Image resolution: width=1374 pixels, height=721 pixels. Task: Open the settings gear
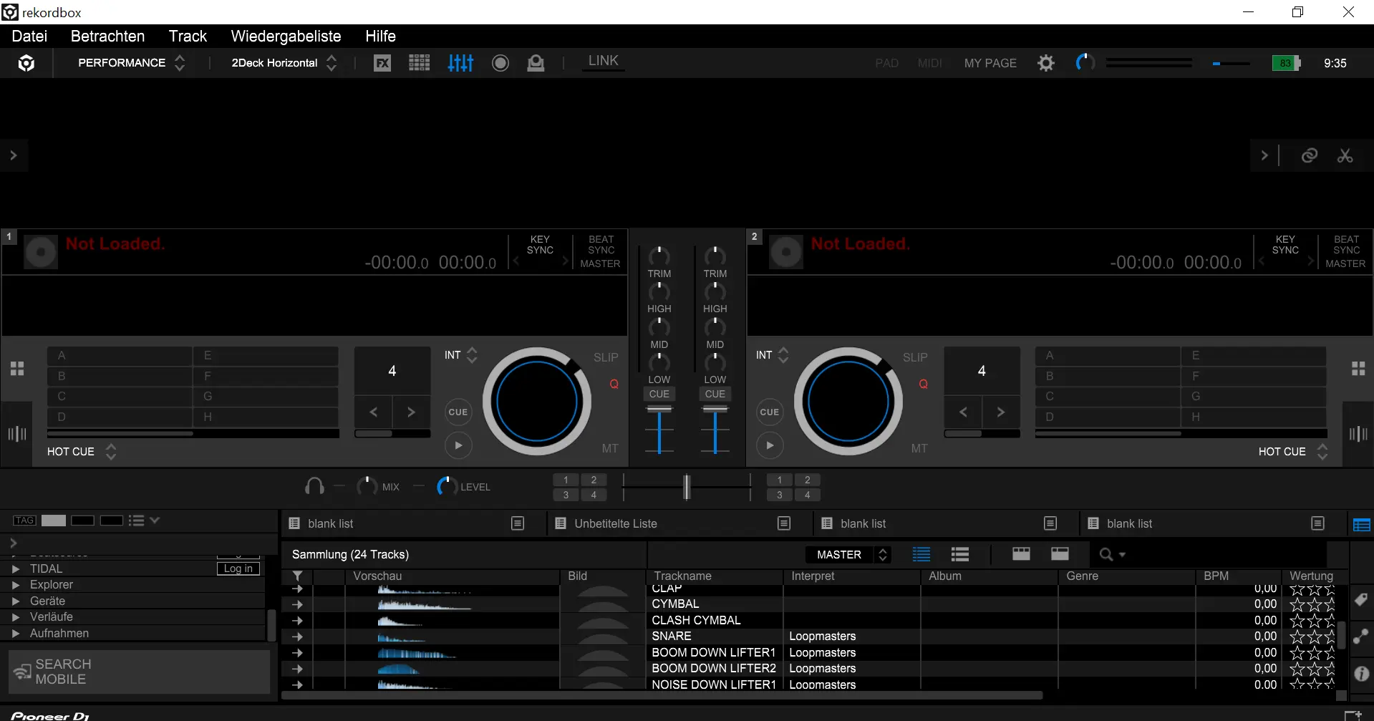(1046, 63)
